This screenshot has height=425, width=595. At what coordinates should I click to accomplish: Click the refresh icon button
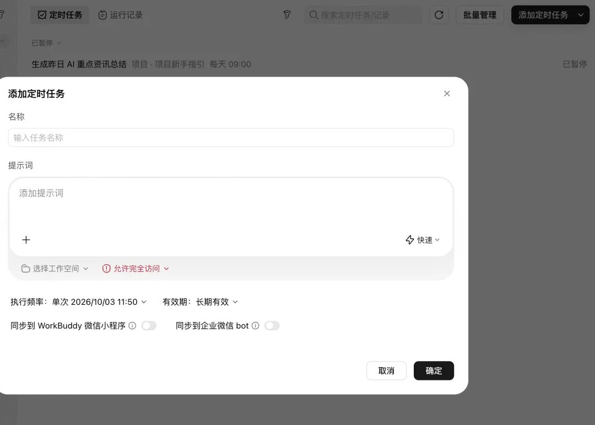[x=439, y=15]
